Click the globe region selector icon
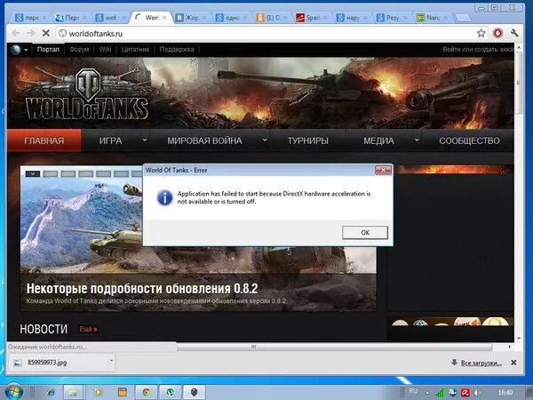Screen dimensions: 533x400 pyautogui.click(x=16, y=50)
